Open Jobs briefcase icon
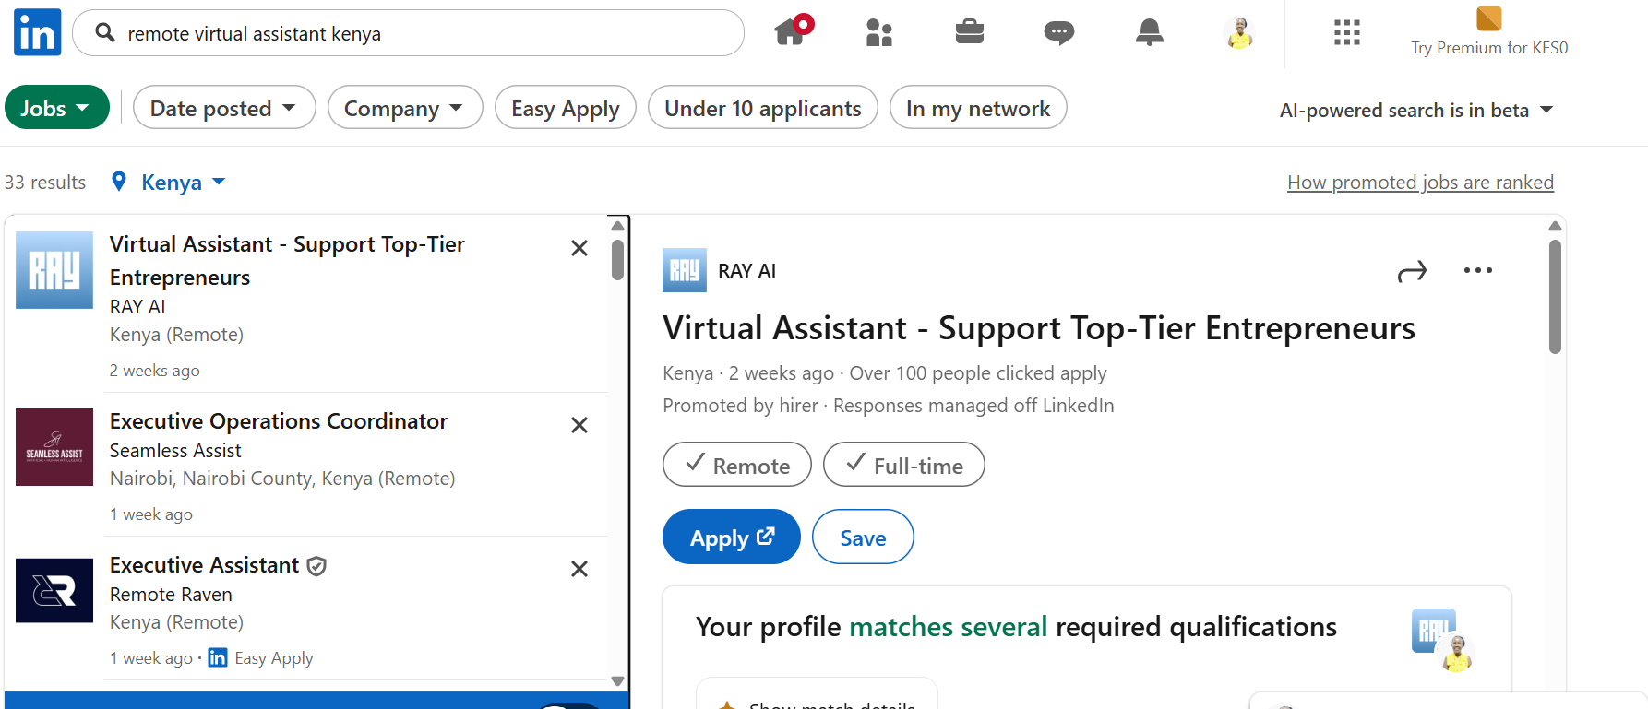This screenshot has height=709, width=1648. (x=969, y=33)
